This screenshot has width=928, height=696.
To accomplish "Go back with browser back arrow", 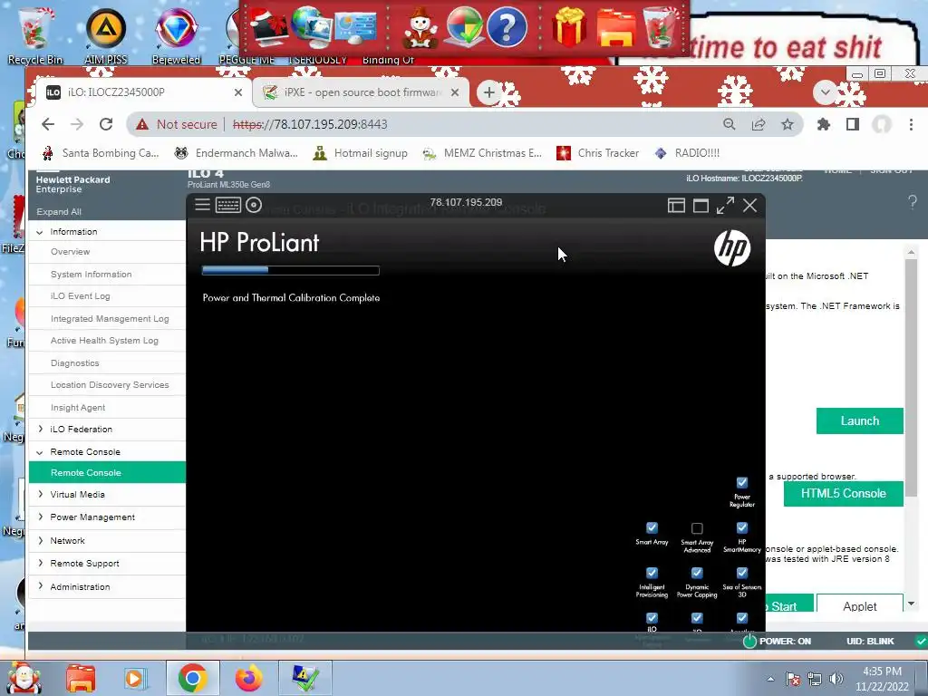I will coord(48,124).
